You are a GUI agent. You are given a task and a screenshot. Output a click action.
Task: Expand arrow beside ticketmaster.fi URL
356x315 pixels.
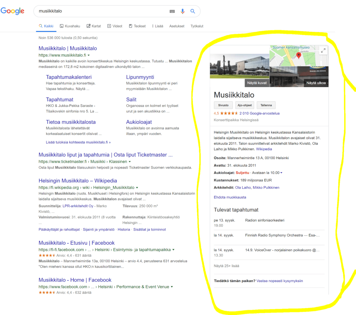click(x=130, y=162)
